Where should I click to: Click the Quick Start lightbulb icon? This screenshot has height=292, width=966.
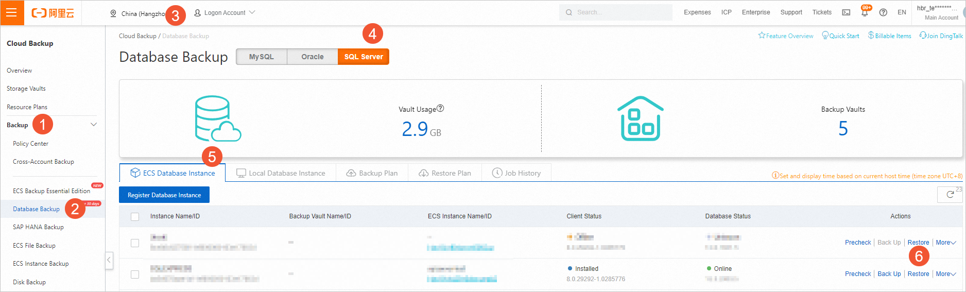coord(825,36)
